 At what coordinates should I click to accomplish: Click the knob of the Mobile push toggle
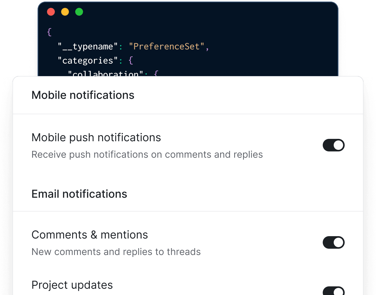coord(338,145)
